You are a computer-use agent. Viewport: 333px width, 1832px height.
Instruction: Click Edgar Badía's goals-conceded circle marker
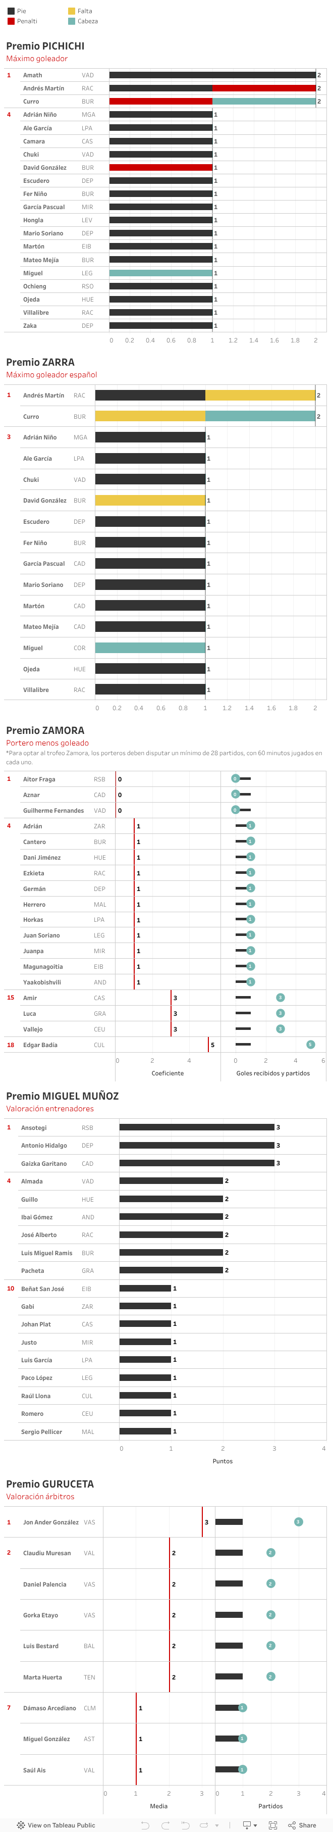pyautogui.click(x=310, y=1045)
